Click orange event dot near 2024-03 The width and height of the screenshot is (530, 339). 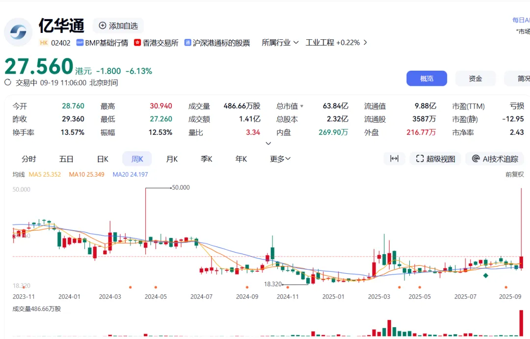tap(130, 287)
